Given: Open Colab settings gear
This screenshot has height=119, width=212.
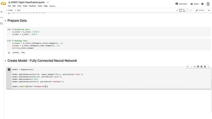Looking at the screenshot, I should point(202,4).
